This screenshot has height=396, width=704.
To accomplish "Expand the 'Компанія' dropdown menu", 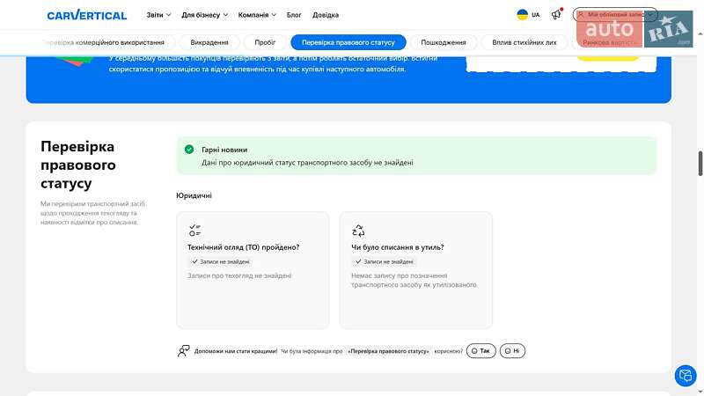I will (257, 15).
